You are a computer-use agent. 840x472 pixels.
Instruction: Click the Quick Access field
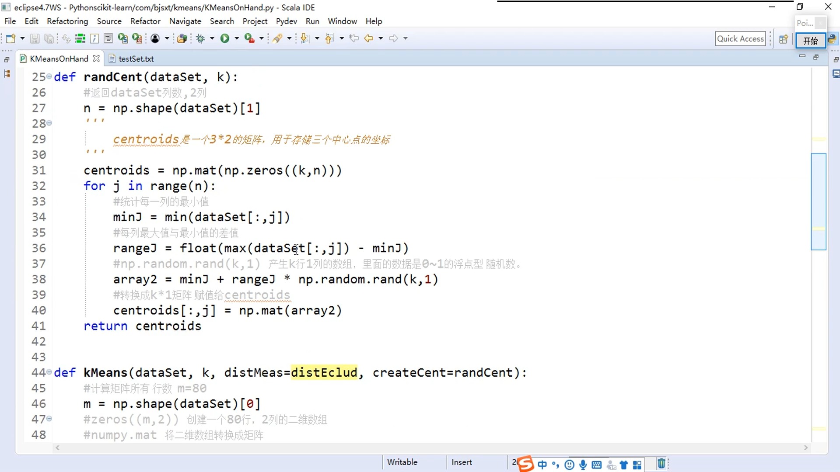tap(740, 38)
